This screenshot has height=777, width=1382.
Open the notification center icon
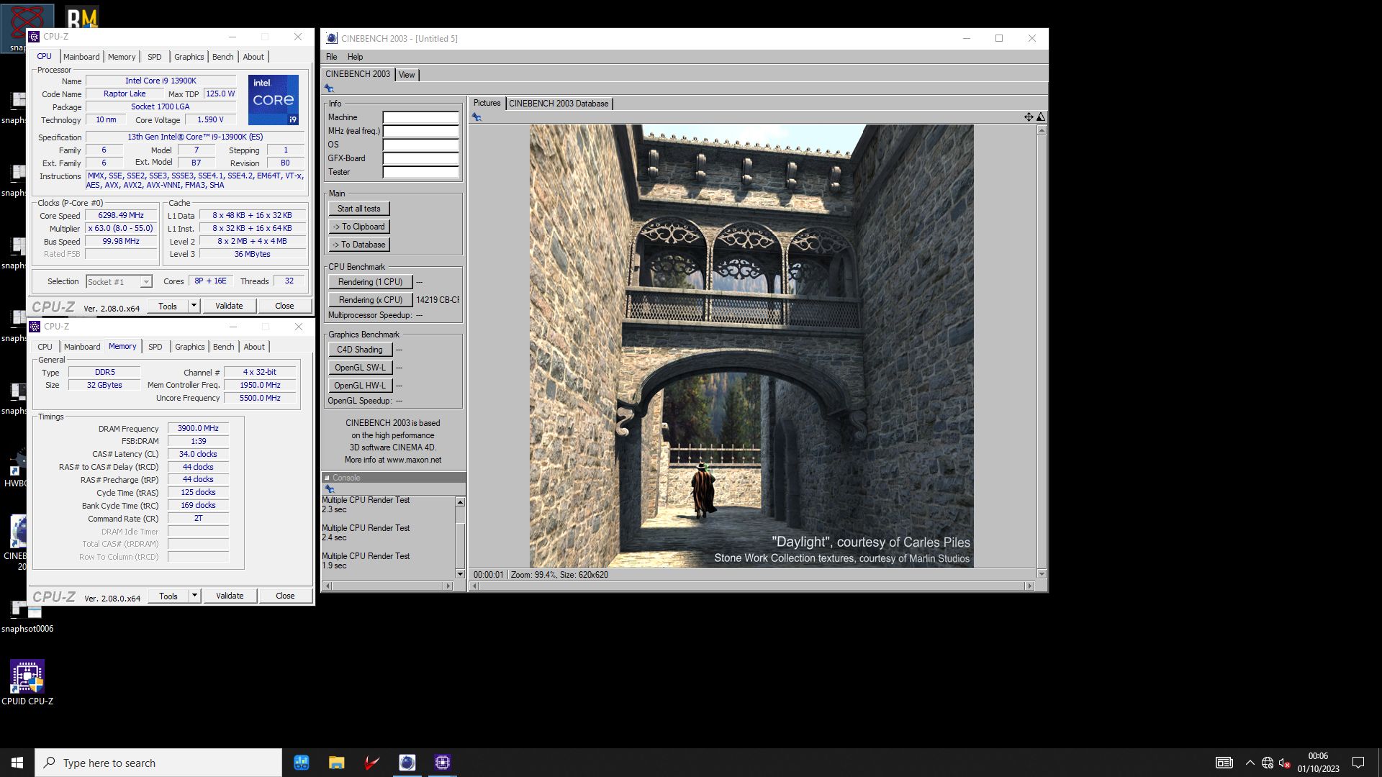tap(1358, 763)
